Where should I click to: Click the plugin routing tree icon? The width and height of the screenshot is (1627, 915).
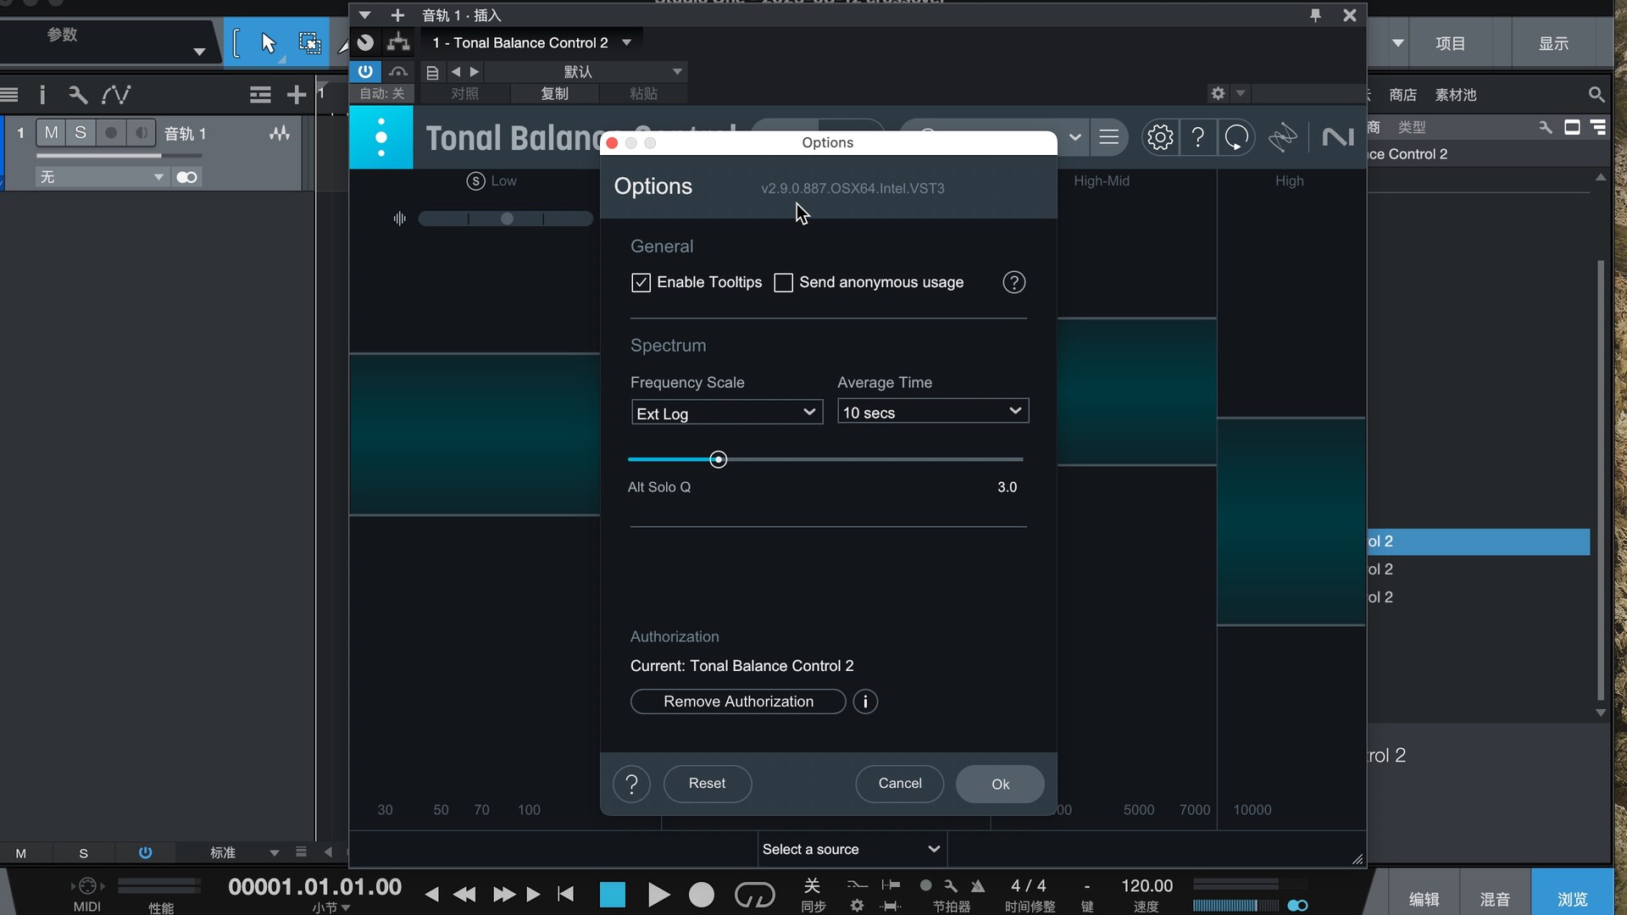pos(397,42)
